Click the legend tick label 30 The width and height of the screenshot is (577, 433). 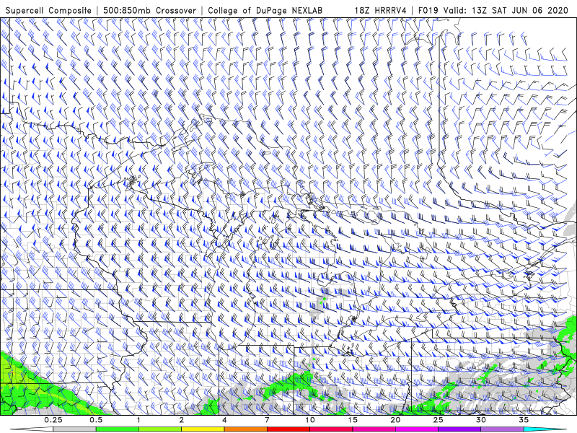tap(481, 420)
